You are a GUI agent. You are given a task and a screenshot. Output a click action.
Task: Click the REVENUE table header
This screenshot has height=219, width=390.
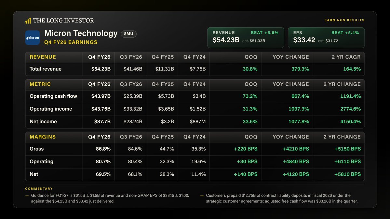[x=43, y=57]
